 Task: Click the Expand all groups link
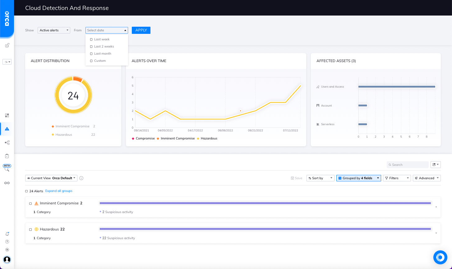coord(58,191)
